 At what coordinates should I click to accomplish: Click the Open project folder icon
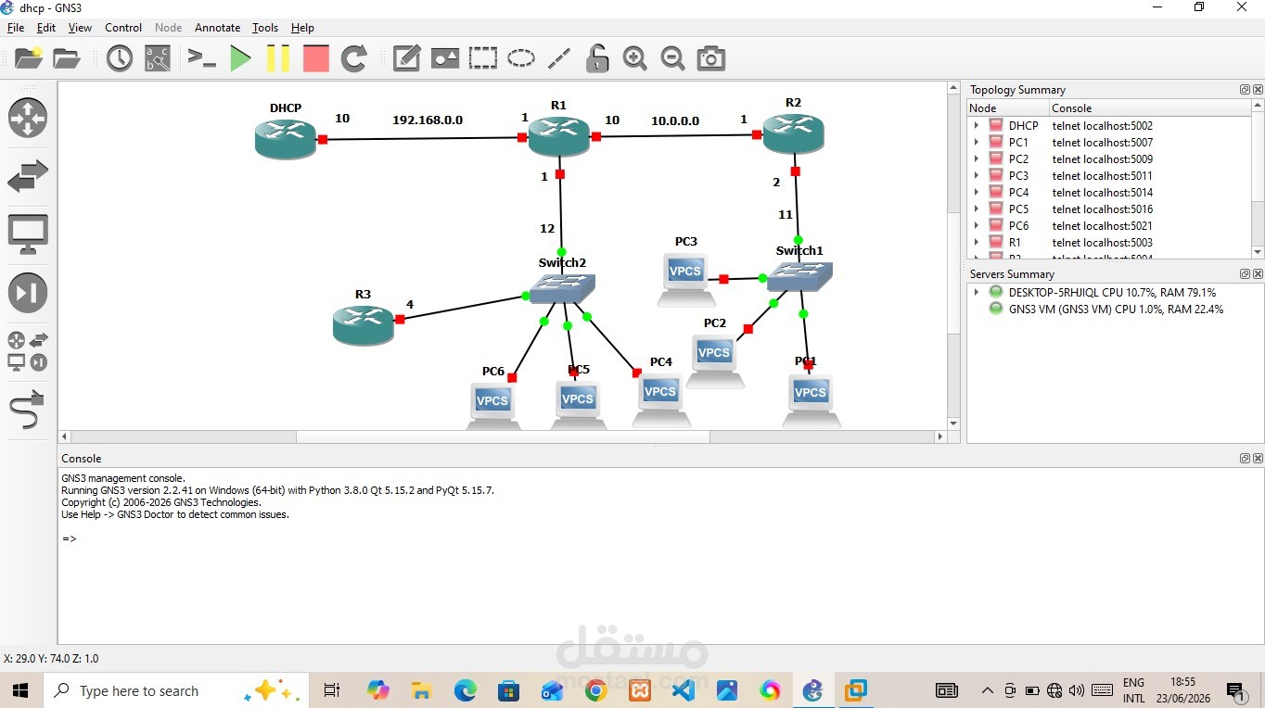tap(67, 58)
